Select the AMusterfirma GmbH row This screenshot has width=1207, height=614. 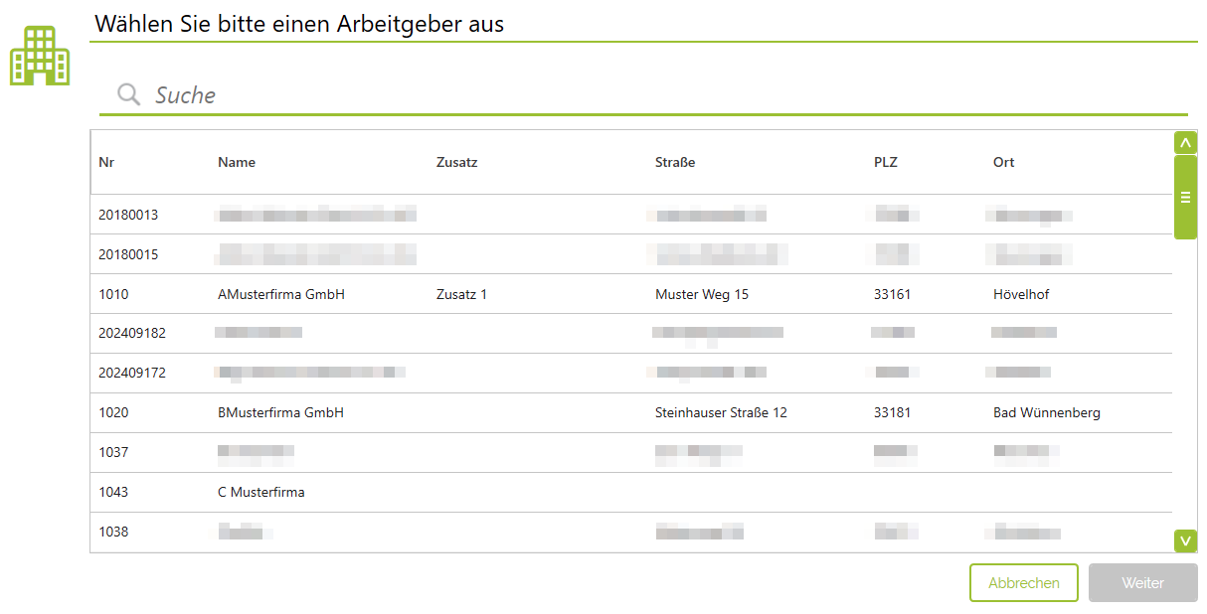(281, 294)
